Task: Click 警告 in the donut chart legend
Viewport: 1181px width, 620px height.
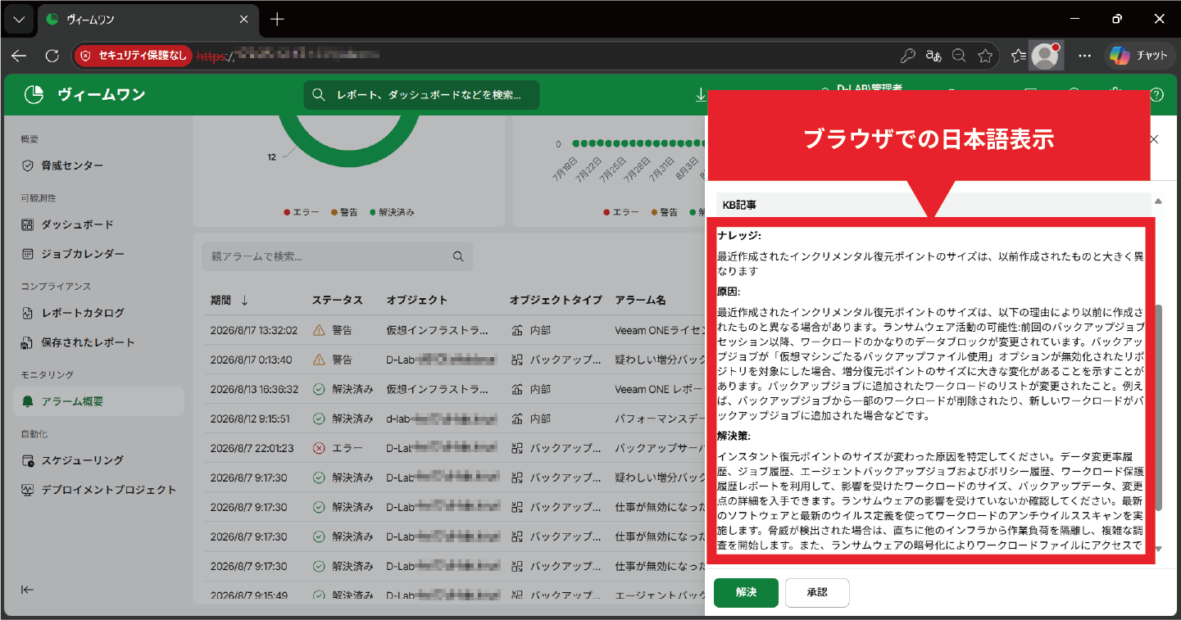Action: click(x=344, y=212)
